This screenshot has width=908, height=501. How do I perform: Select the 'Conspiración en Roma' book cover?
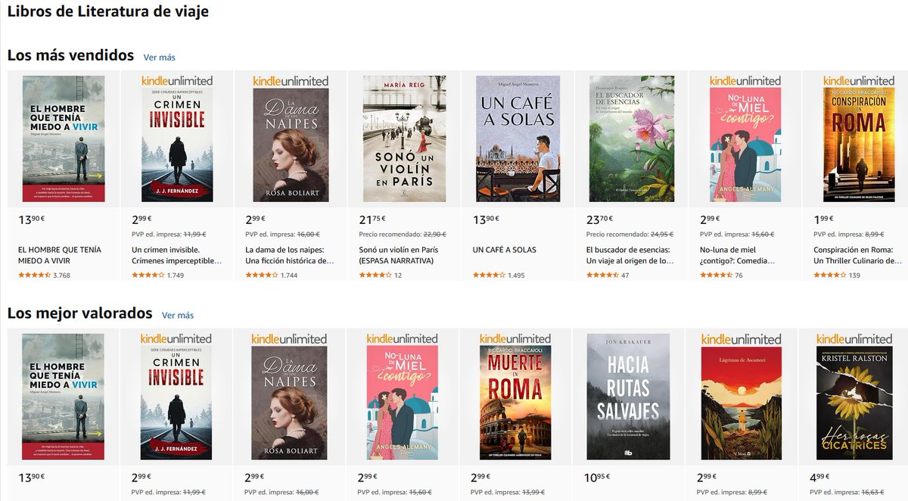(858, 145)
